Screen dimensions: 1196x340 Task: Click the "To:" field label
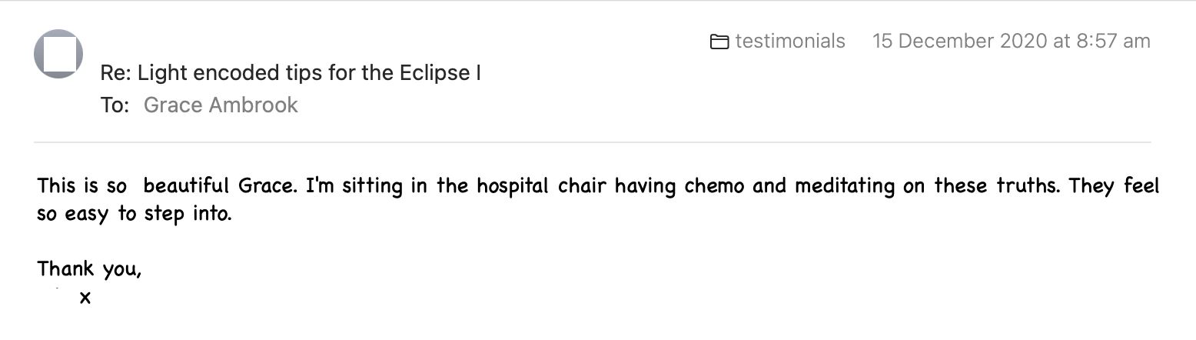[115, 105]
